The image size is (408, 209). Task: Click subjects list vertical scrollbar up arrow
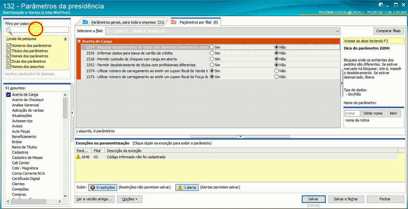pos(65,95)
